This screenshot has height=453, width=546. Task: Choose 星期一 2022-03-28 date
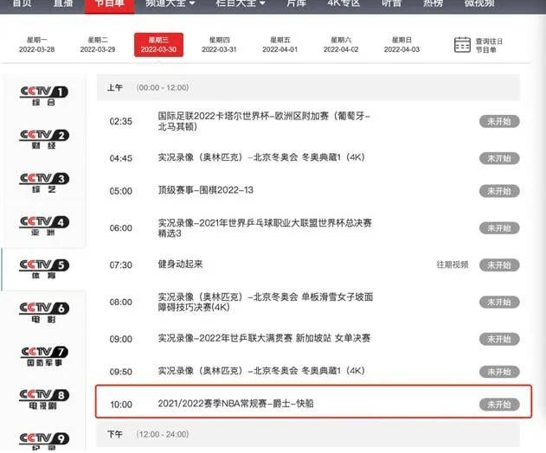(x=37, y=45)
